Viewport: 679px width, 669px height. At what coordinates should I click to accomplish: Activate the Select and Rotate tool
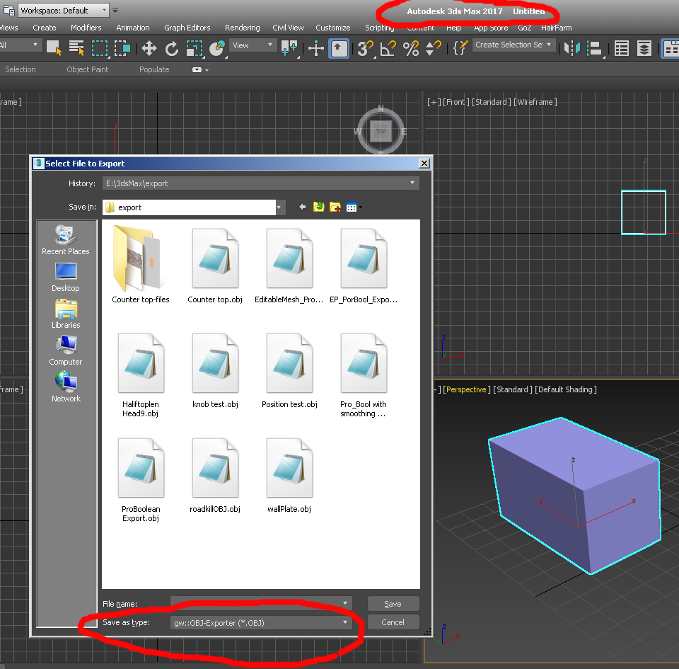click(x=173, y=49)
